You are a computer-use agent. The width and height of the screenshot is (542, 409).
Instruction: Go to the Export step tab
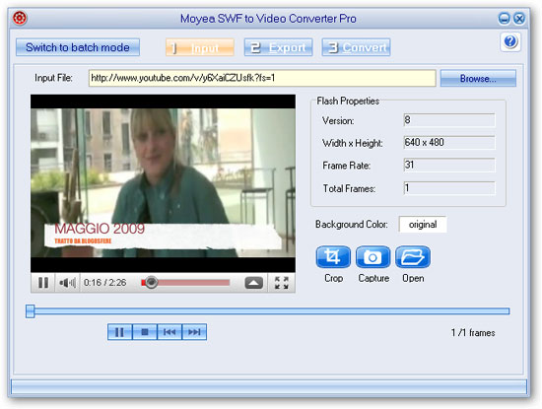pyautogui.click(x=278, y=47)
